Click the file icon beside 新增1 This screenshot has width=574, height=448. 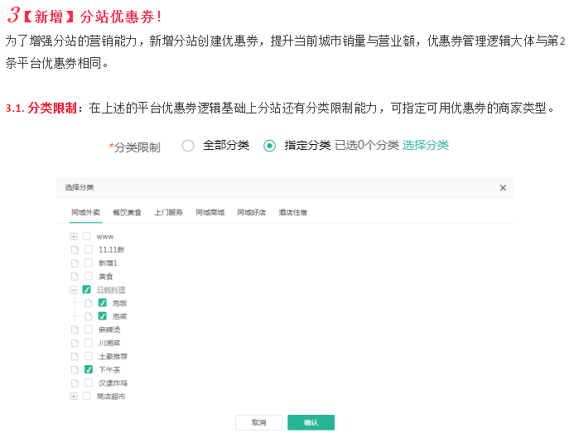click(75, 263)
